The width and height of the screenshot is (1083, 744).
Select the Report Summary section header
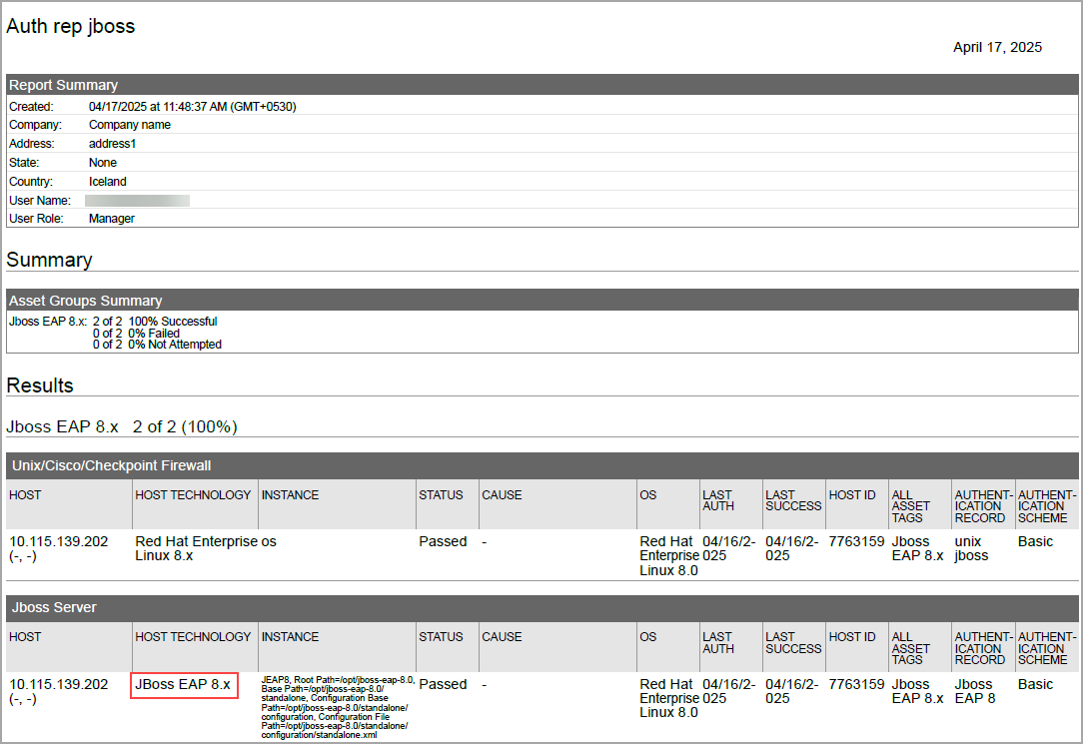coord(542,85)
